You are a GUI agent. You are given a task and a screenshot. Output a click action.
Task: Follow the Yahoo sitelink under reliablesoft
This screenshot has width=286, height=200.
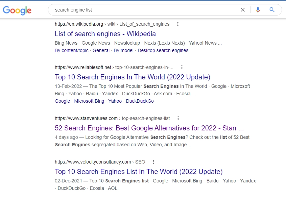click(x=115, y=101)
